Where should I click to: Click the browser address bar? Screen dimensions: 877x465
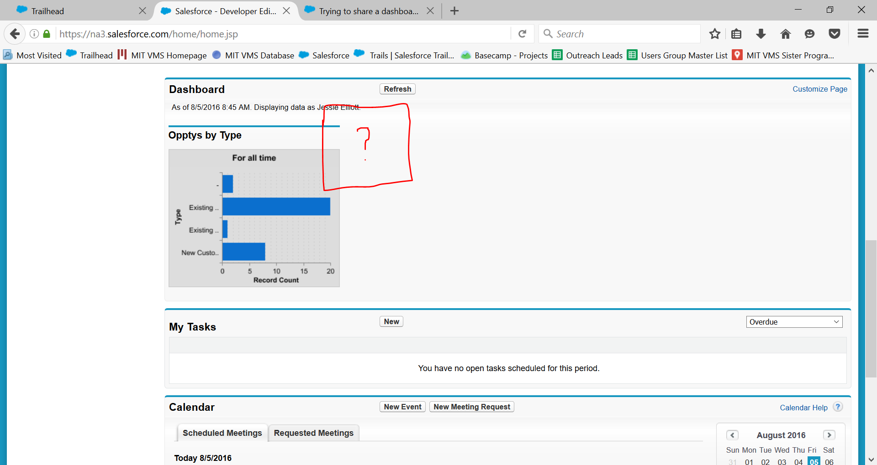click(283, 34)
